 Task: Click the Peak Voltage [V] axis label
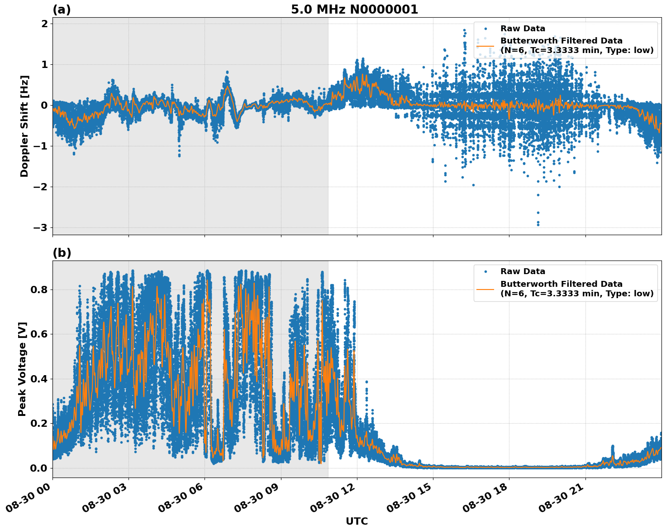click(21, 368)
